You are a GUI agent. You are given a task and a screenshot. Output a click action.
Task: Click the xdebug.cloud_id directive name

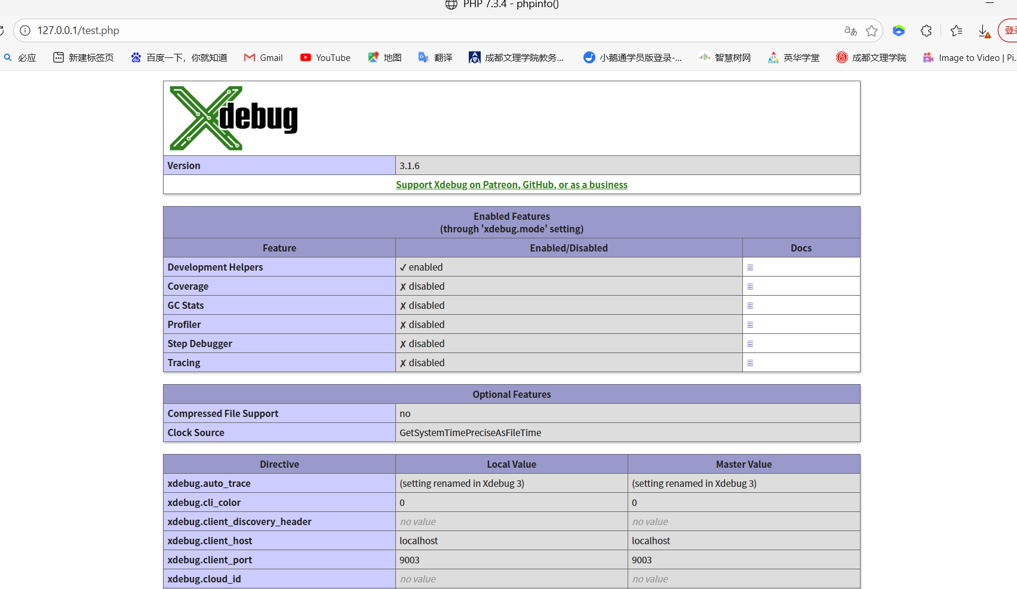pyautogui.click(x=204, y=579)
